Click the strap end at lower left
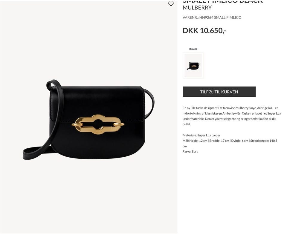Screen dimensions: 287x234 click(x=29, y=154)
